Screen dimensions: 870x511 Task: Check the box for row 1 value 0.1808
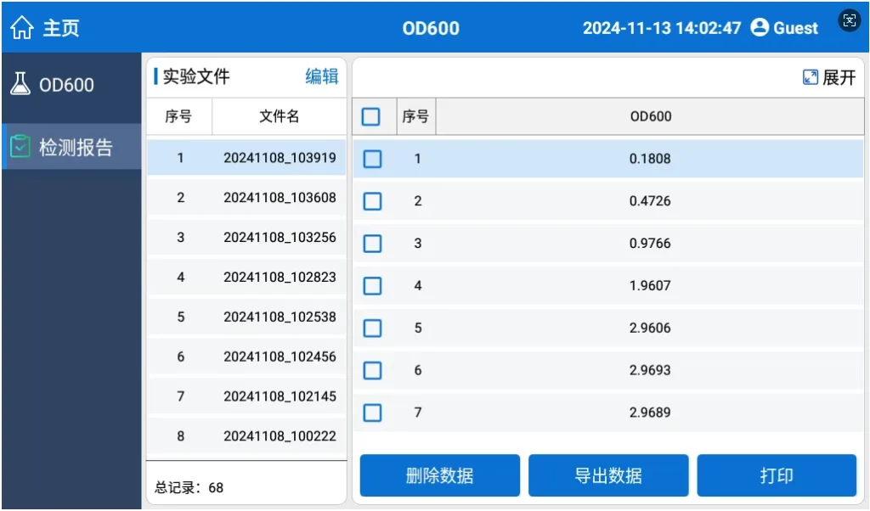tap(372, 159)
